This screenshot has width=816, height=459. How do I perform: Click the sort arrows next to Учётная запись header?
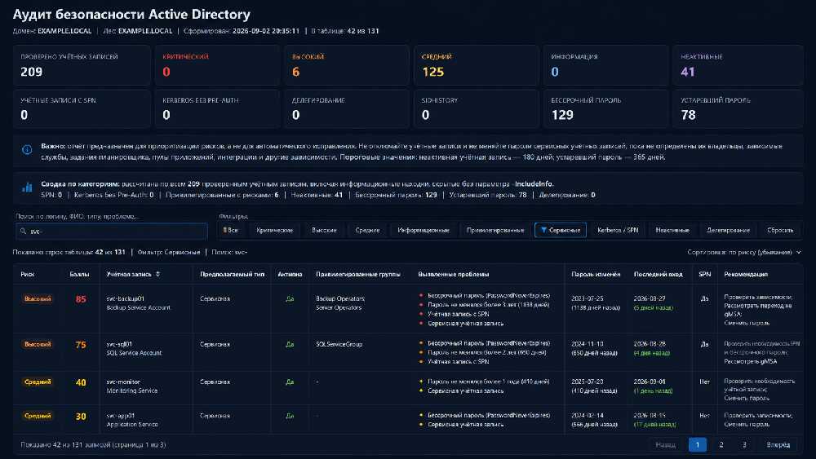(x=157, y=274)
